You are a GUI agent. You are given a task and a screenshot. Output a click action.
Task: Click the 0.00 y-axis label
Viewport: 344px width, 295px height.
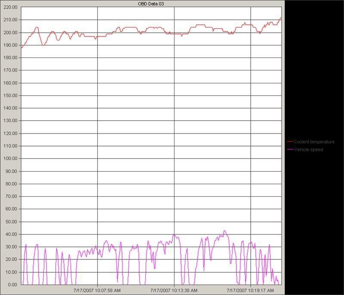click(x=13, y=285)
